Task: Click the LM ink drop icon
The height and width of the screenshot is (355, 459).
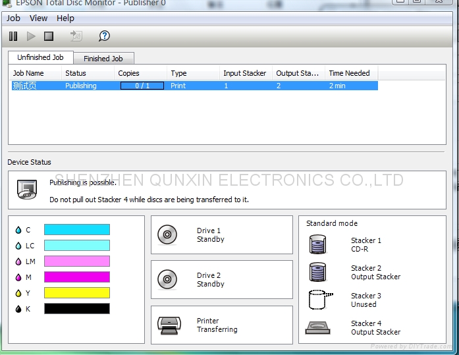Action: (x=18, y=261)
